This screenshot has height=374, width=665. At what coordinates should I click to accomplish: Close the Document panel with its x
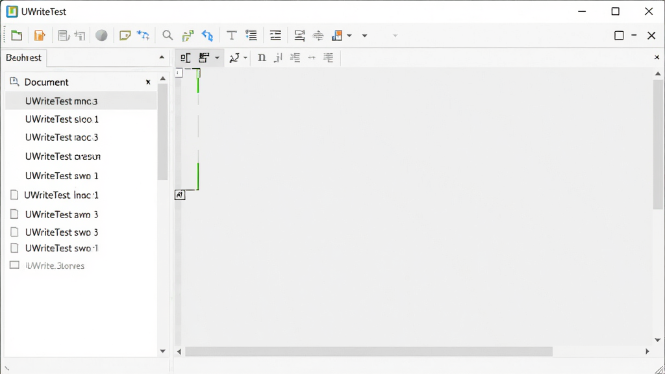(148, 82)
